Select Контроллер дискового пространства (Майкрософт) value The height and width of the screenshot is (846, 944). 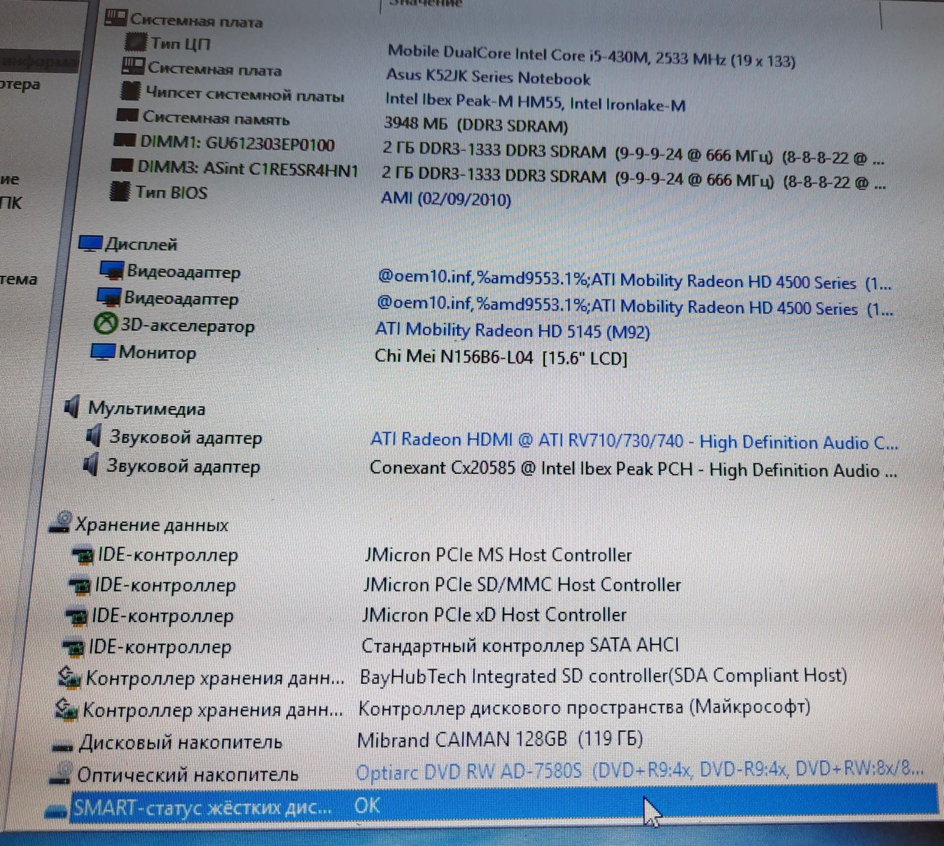coord(585,707)
